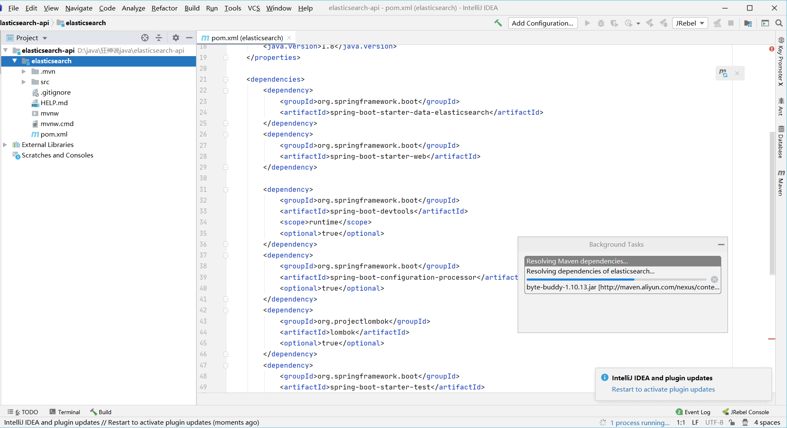Open the Build tool window button

pos(101,412)
